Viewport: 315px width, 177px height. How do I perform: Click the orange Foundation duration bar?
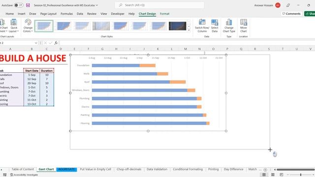click(x=148, y=65)
